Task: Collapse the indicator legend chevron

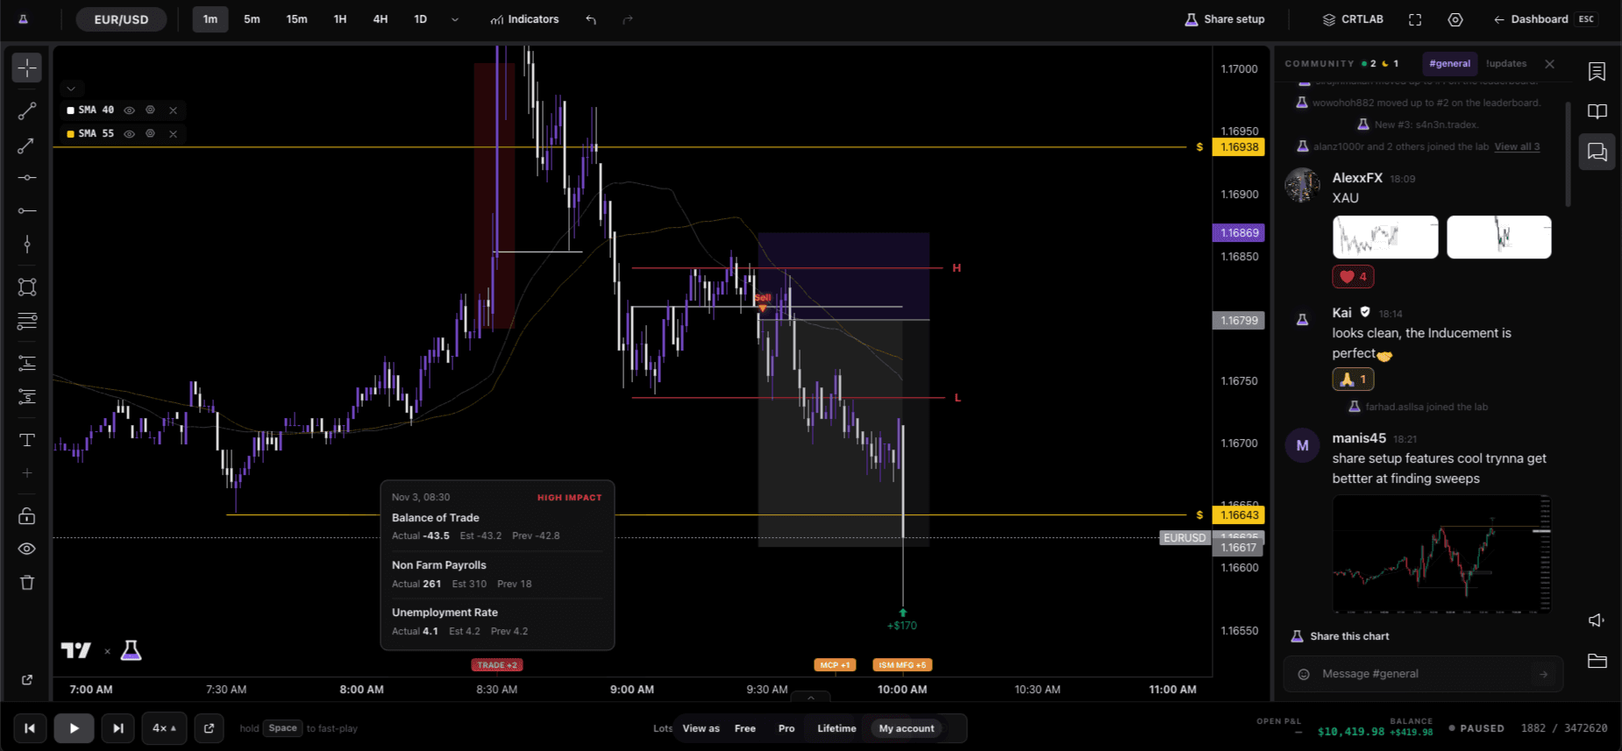Action: [71, 88]
